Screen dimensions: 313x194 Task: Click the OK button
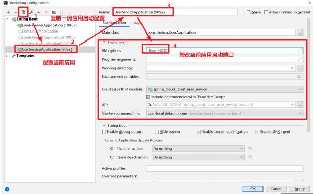tap(253, 189)
